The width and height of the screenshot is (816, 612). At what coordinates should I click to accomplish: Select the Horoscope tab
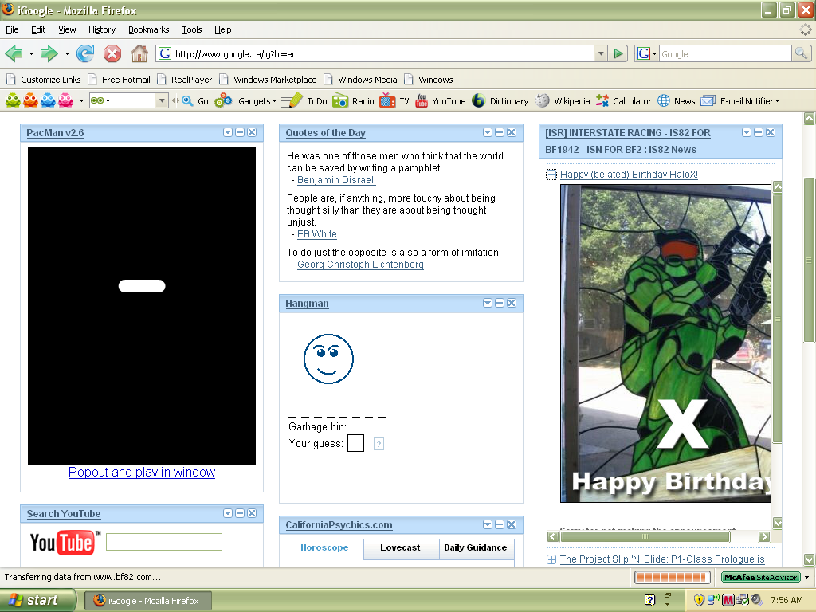324,548
